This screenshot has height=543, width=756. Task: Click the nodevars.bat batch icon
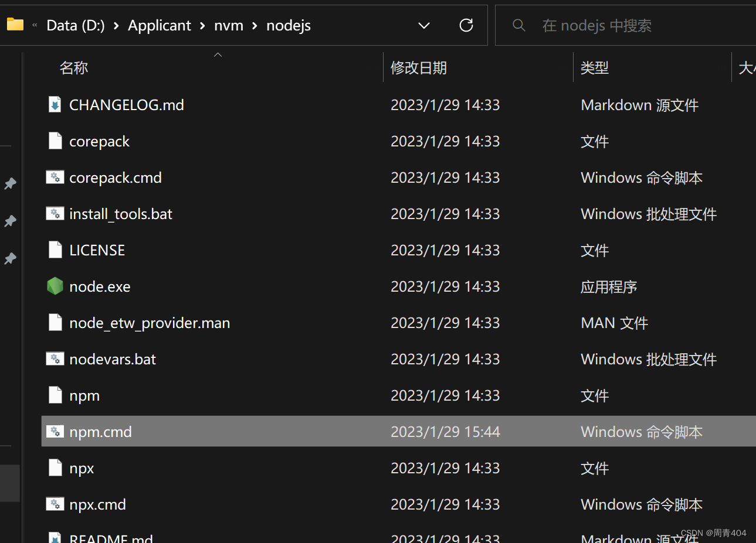55,359
